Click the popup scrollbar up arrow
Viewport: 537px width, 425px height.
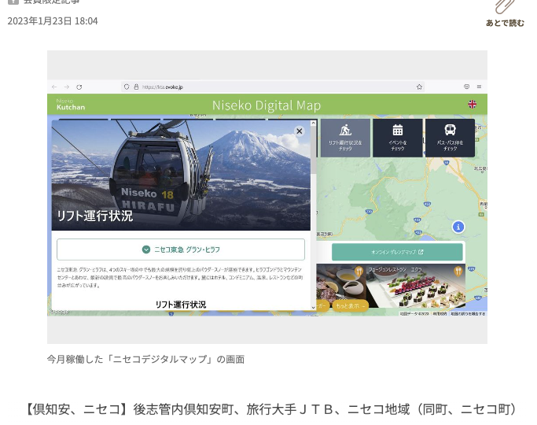(x=314, y=123)
